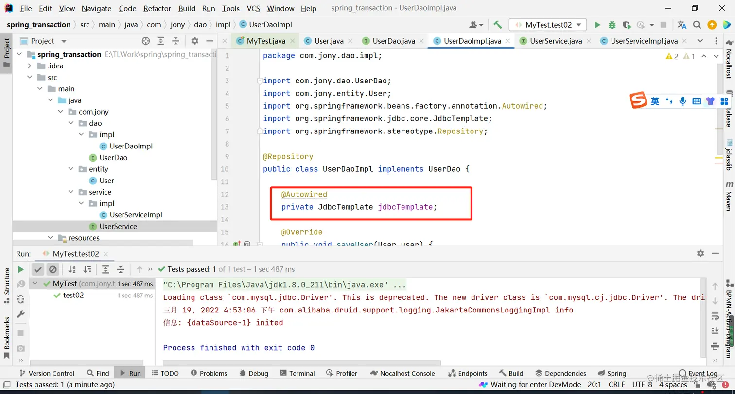Open the Refactor menu

[157, 8]
